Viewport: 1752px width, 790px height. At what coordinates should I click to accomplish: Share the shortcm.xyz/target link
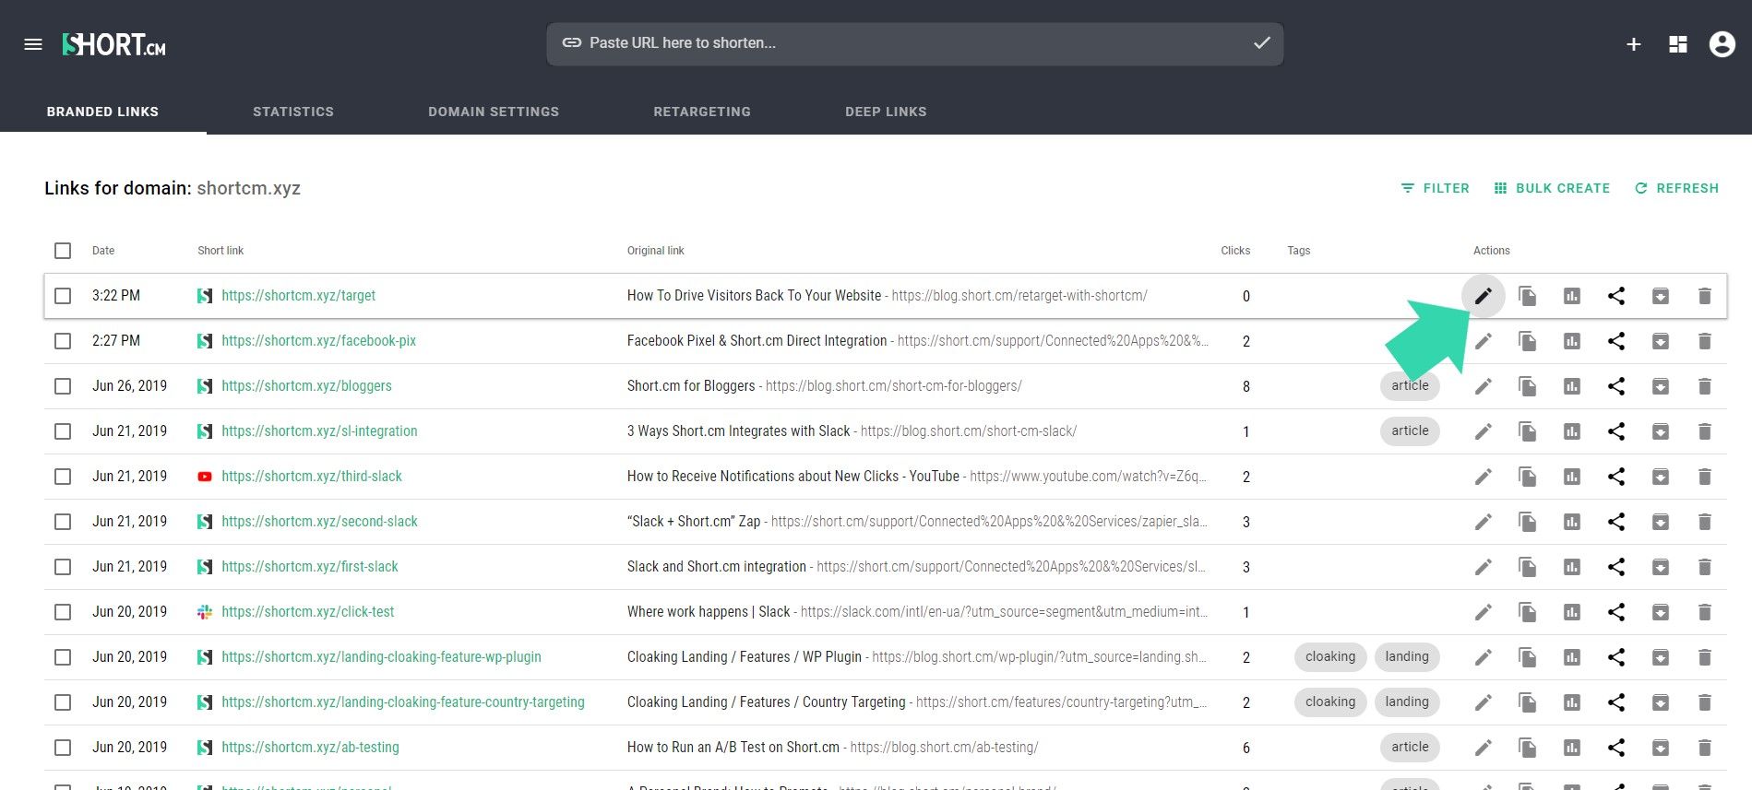pyautogui.click(x=1616, y=296)
